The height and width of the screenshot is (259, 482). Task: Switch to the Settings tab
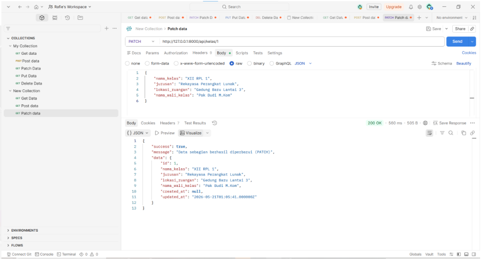274,53
